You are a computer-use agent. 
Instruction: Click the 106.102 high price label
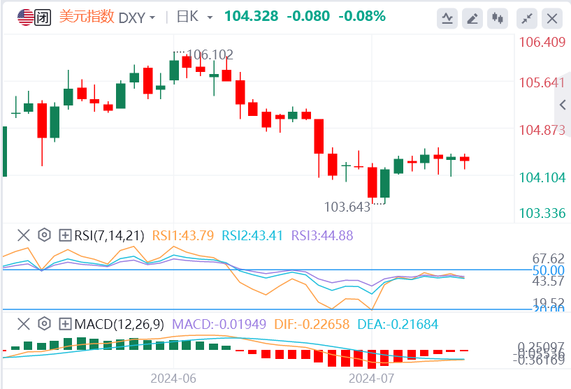[210, 54]
